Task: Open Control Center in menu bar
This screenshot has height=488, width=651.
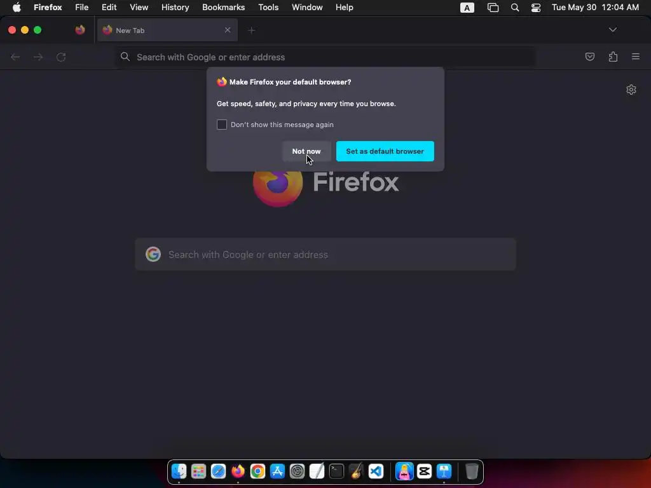Action: (535, 8)
